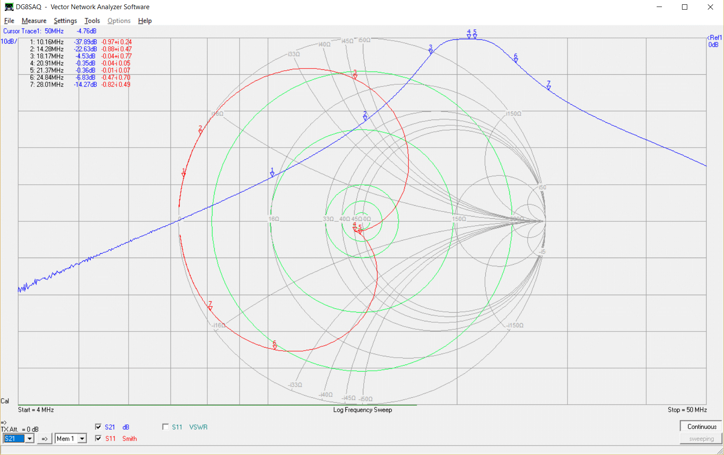The image size is (724, 455).
Task: Click the unchecked S11 VSWR trace label
Action: point(177,427)
